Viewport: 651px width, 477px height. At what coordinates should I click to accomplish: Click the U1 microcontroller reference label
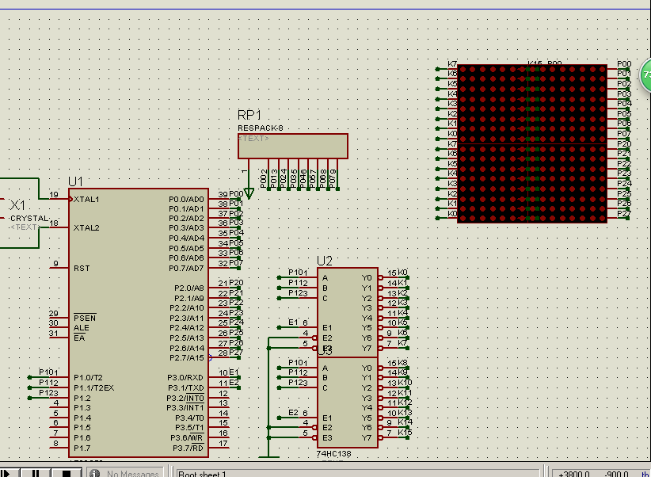(x=75, y=181)
